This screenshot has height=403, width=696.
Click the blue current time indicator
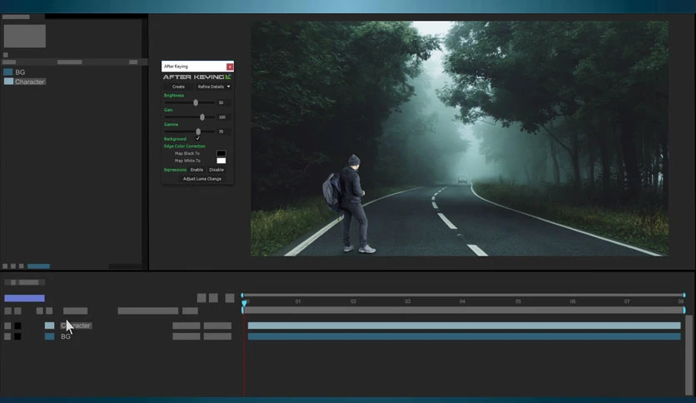coord(244,303)
